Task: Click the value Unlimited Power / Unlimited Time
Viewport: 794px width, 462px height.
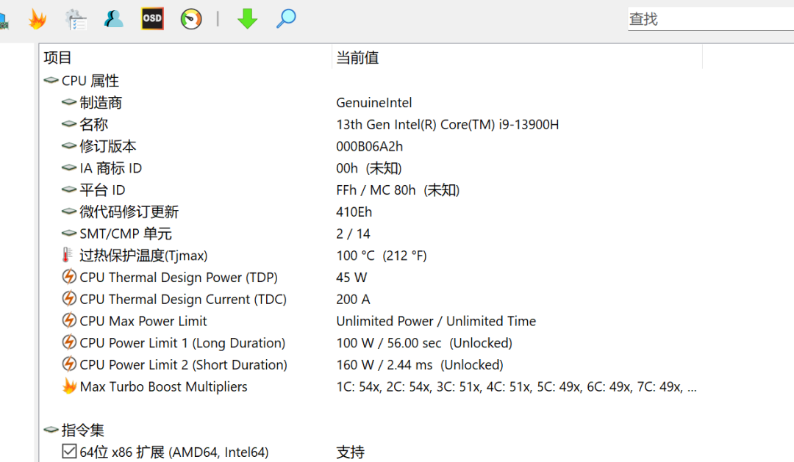Action: 436,321
